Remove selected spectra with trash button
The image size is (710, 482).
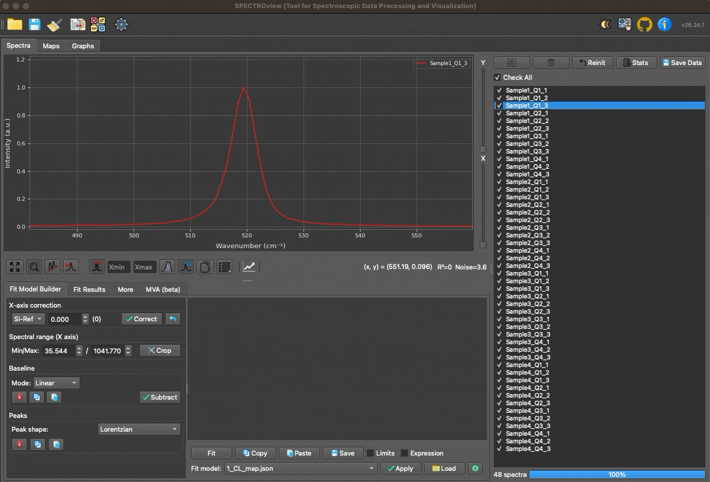click(x=551, y=63)
